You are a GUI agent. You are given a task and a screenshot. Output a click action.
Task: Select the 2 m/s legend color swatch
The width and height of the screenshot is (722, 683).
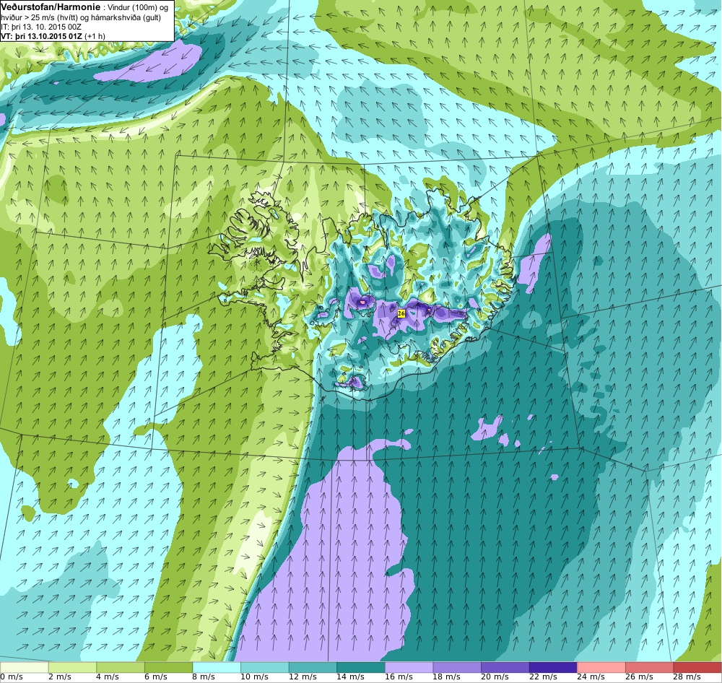click(x=71, y=667)
